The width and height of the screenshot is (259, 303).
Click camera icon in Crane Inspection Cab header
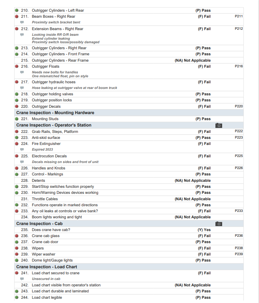(x=219, y=224)
